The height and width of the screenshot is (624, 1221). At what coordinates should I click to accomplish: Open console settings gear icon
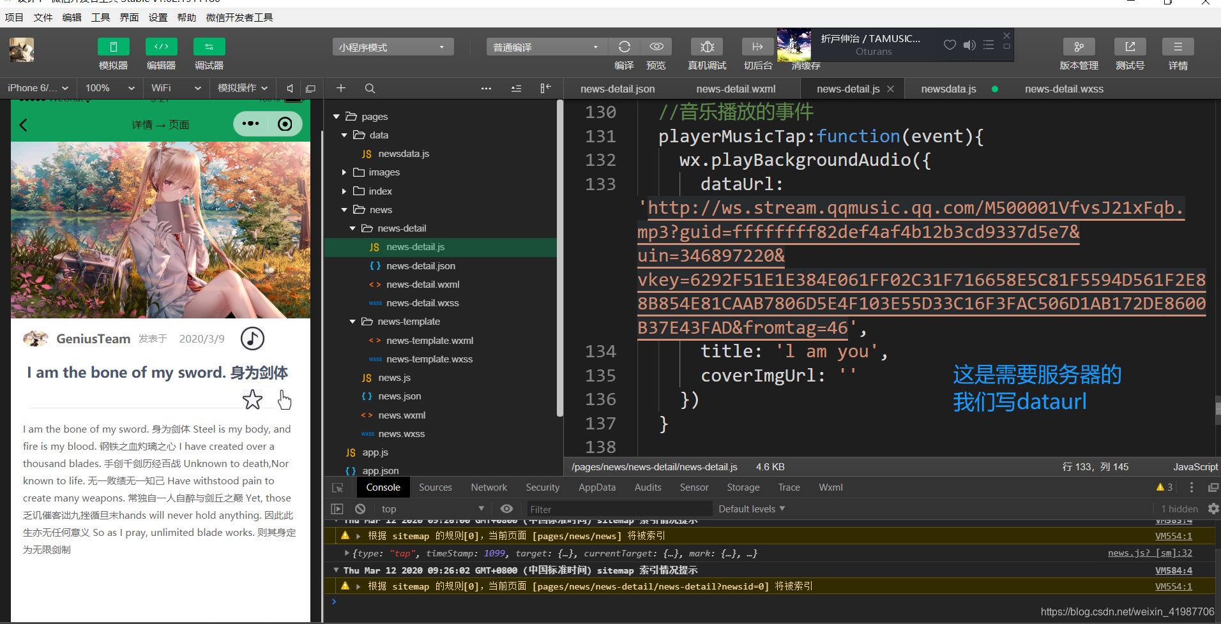pos(1213,509)
